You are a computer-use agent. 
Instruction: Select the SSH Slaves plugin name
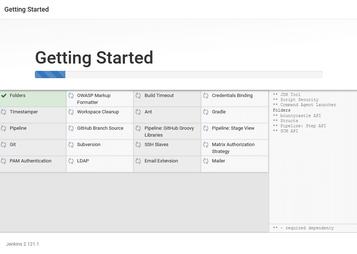click(157, 145)
